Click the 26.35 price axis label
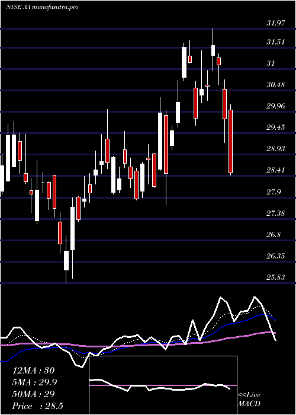The width and height of the screenshot is (296, 415). click(x=276, y=256)
